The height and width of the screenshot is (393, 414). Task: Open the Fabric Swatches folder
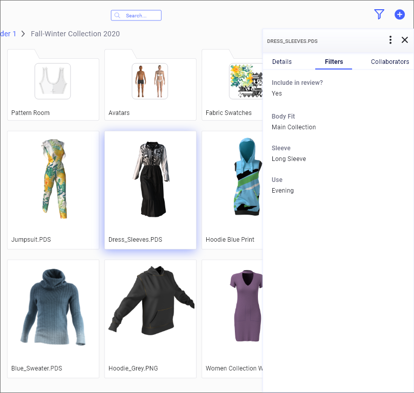(x=232, y=85)
